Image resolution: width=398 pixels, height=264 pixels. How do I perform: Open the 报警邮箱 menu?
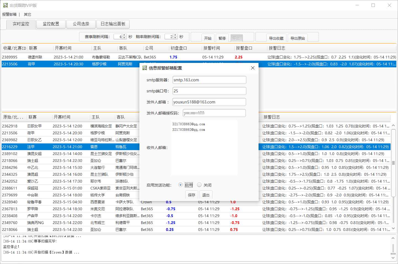pyautogui.click(x=9, y=14)
